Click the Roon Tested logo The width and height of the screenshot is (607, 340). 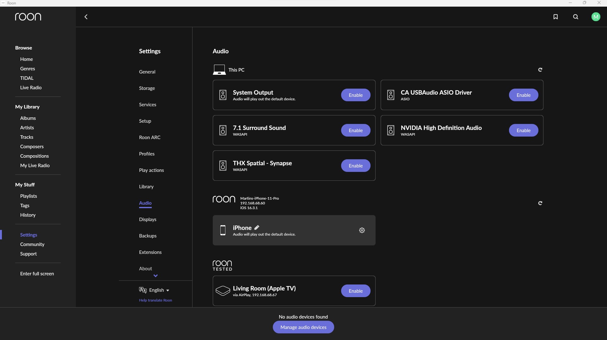point(222,266)
